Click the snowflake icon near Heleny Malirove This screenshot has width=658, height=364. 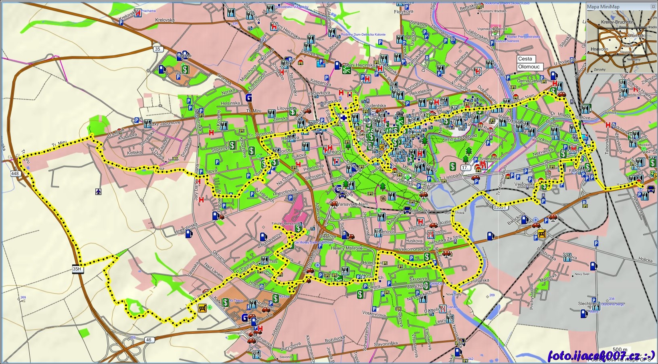click(317, 265)
